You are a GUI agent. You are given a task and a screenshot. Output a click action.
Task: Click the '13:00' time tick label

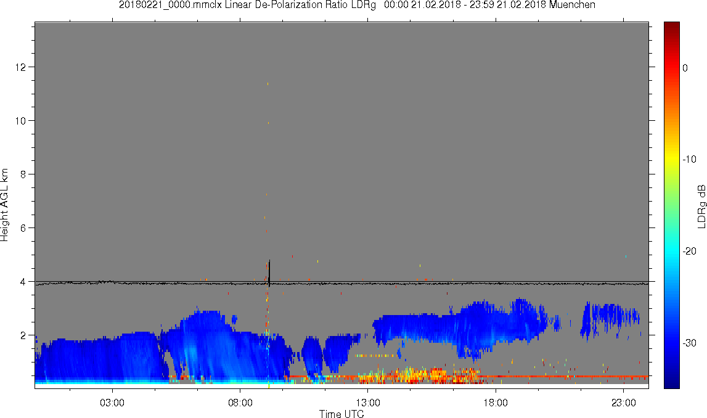pyautogui.click(x=367, y=403)
